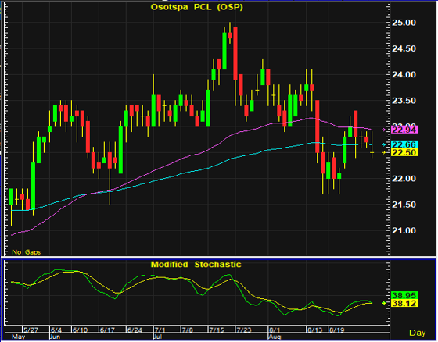438x342 pixels.
Task: Click the green 38.95 stochastic value label
Action: 405,295
